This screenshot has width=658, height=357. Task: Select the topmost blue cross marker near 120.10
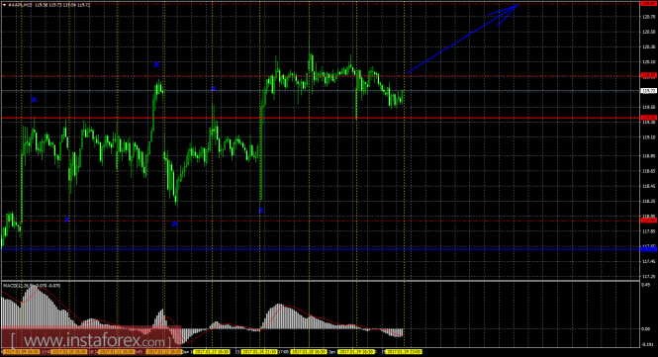pyautogui.click(x=156, y=64)
